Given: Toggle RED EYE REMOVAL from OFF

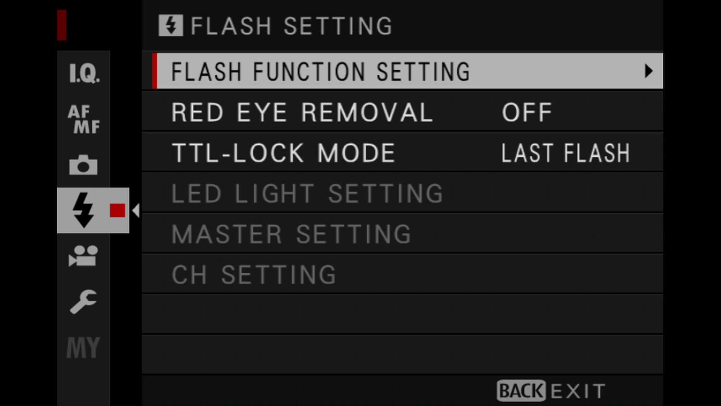Looking at the screenshot, I should pos(526,112).
